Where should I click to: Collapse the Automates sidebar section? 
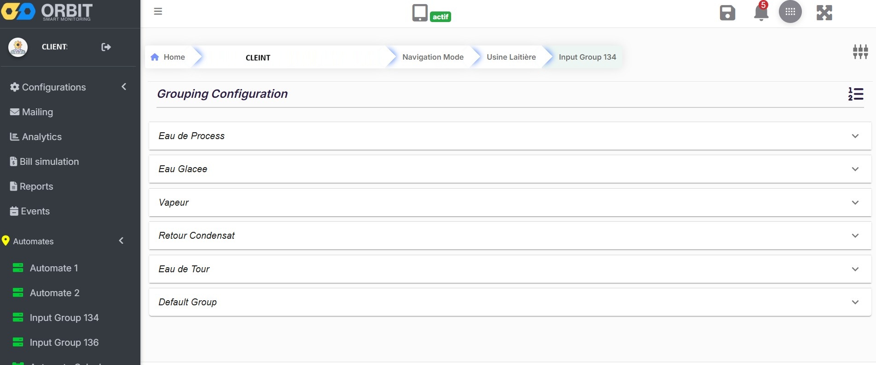[x=122, y=241]
